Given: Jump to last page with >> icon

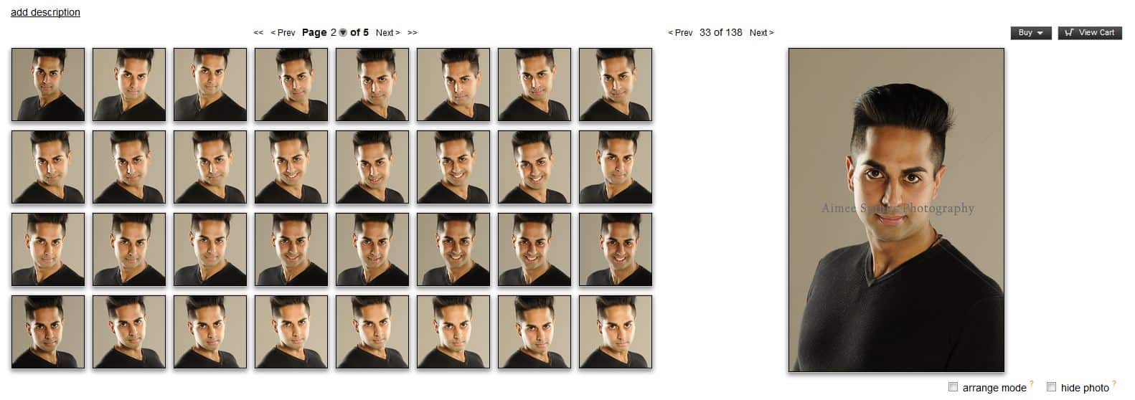Looking at the screenshot, I should coord(413,33).
